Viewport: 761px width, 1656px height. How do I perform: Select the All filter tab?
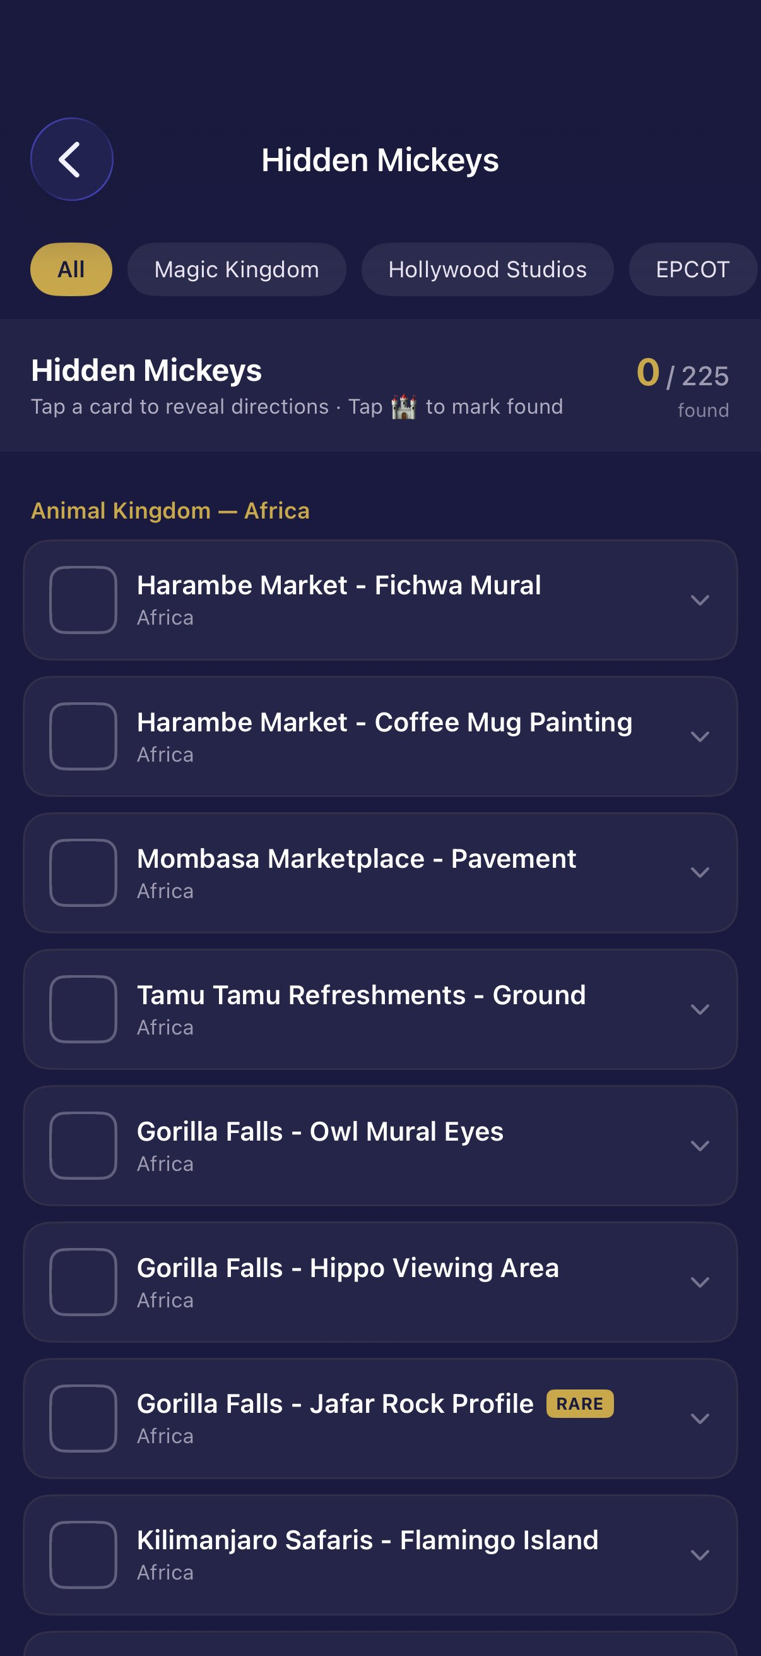[x=71, y=269]
